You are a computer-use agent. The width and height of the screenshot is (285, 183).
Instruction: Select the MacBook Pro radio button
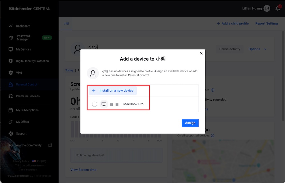(94, 104)
